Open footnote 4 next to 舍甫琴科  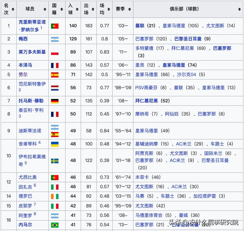[39, 142]
